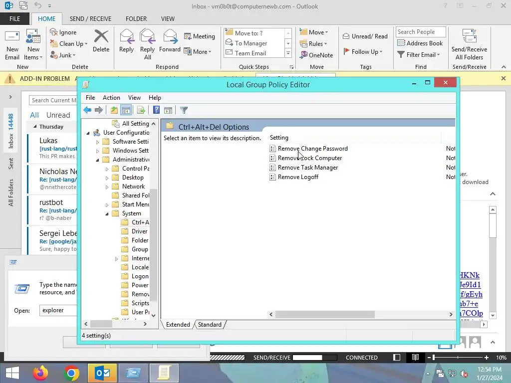The height and width of the screenshot is (383, 511).
Task: Select the Remove Logoff setting
Action: pyautogui.click(x=298, y=177)
